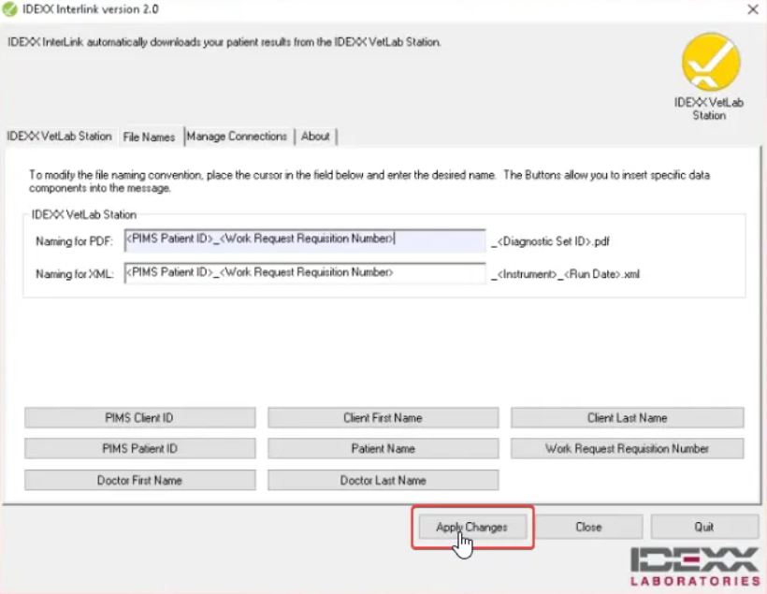Switch to the IDEXX VetLab Station tab
The height and width of the screenshot is (594, 767).
[59, 136]
